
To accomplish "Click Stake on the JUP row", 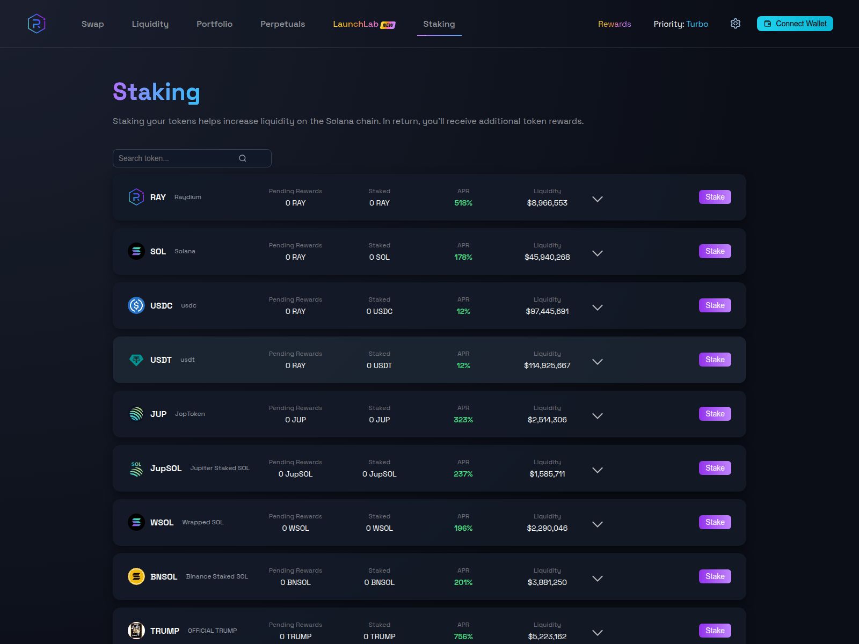I will [x=715, y=414].
